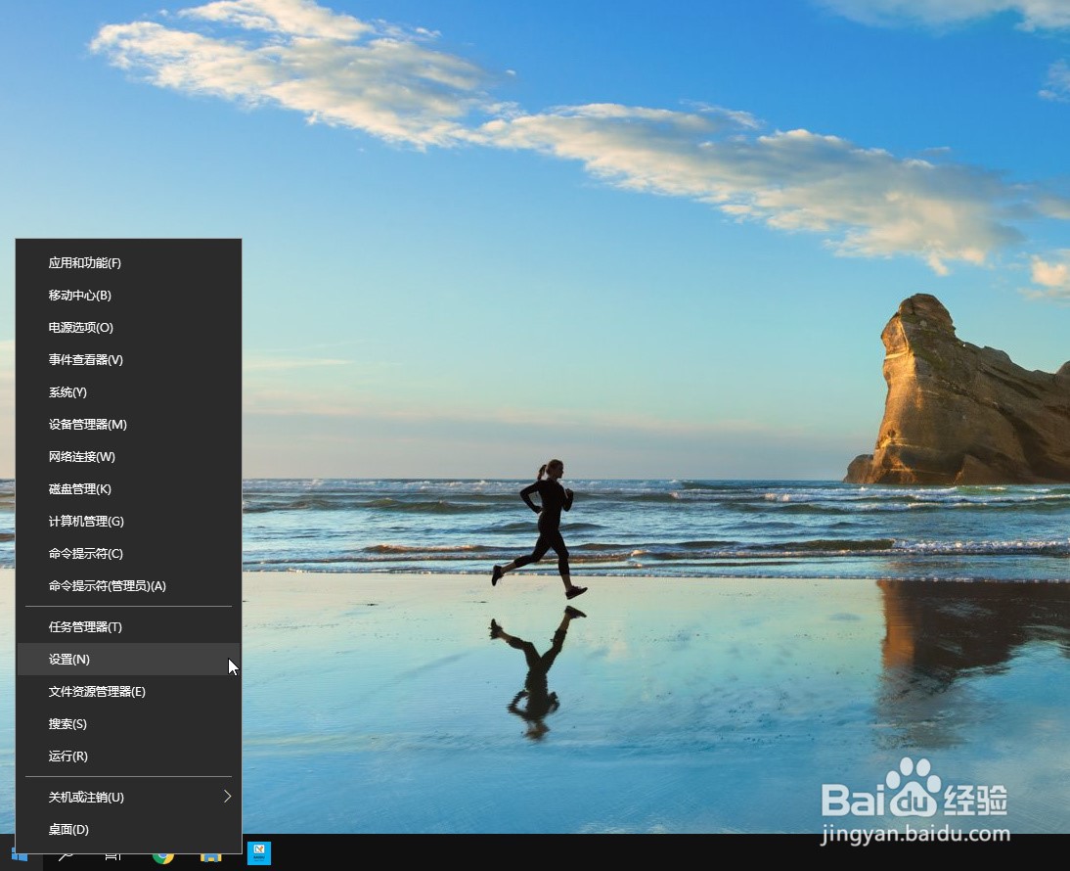This screenshot has width=1070, height=871.
Task: Select 移动中心(B) menu entry
Action: coord(128,295)
